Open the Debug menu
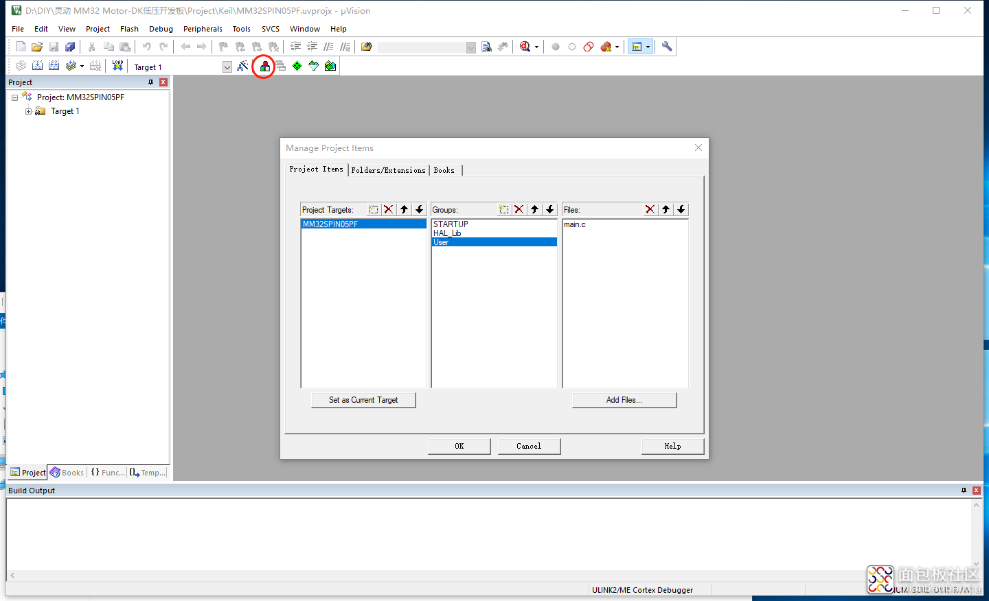 pyautogui.click(x=161, y=29)
